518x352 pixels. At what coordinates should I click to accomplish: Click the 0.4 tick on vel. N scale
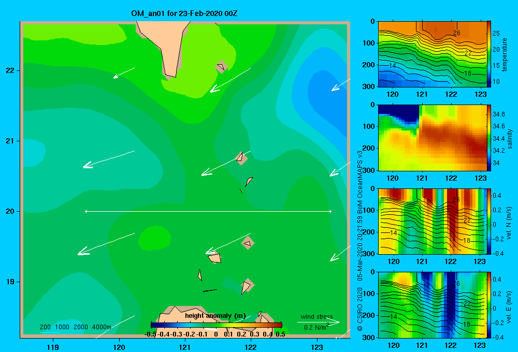tap(497, 196)
